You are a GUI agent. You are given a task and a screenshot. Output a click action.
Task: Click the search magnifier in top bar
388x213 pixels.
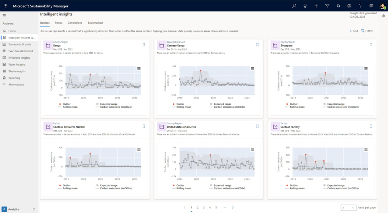pos(294,6)
